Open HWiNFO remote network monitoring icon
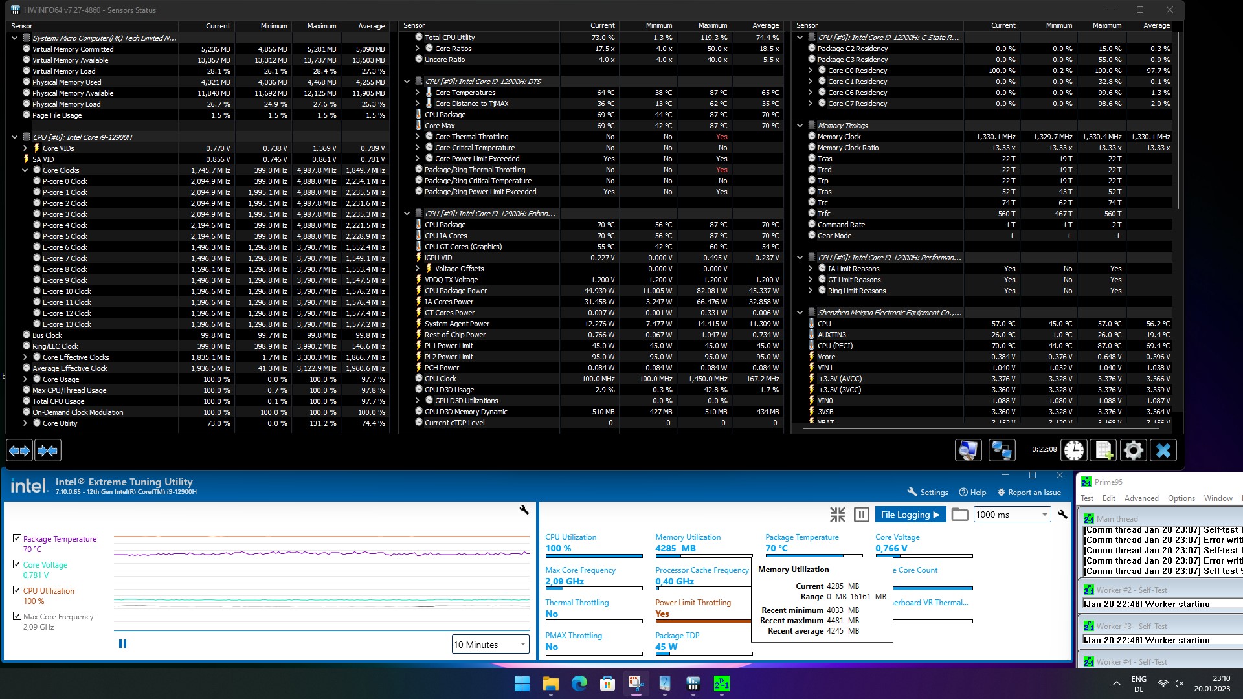Screen dimensions: 1243x699 point(1002,450)
